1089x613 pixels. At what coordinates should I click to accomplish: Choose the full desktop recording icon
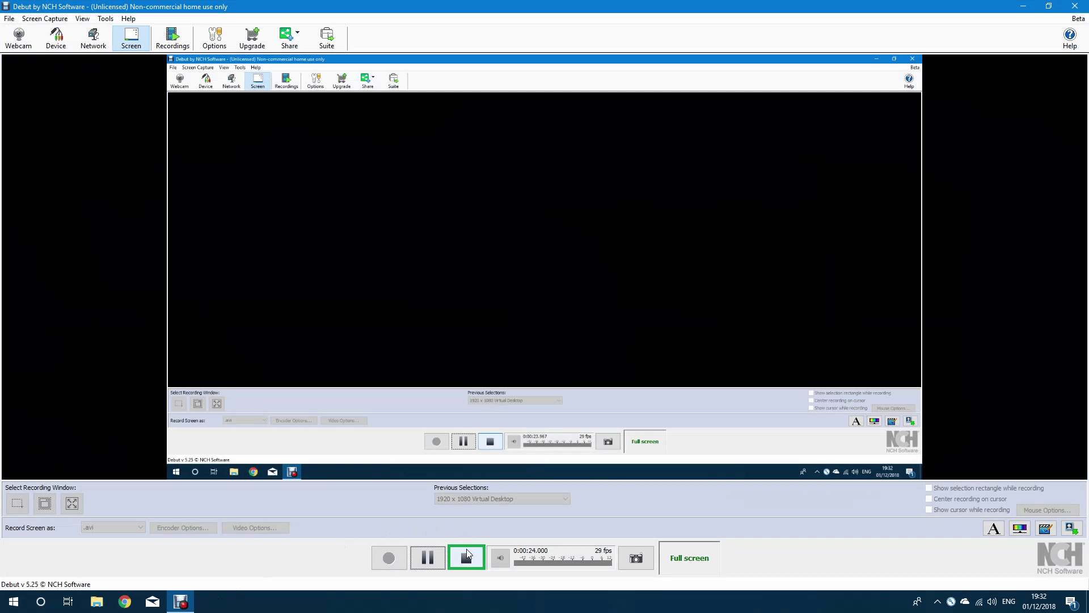pos(72,503)
